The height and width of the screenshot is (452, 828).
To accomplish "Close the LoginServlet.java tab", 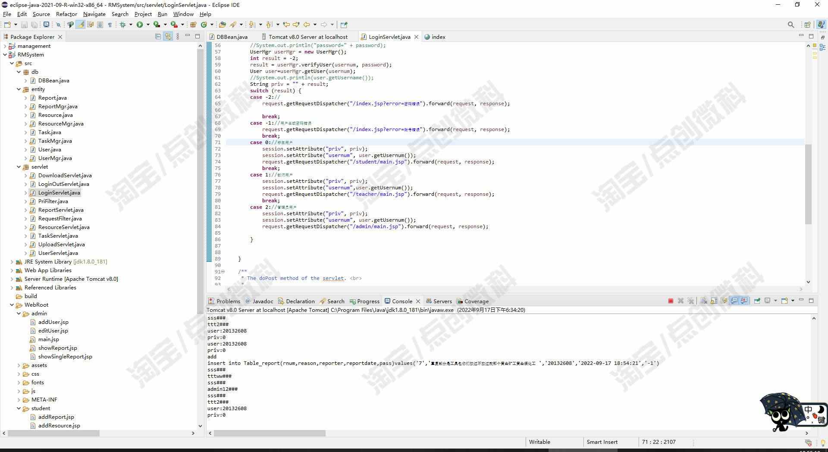I will coord(416,37).
